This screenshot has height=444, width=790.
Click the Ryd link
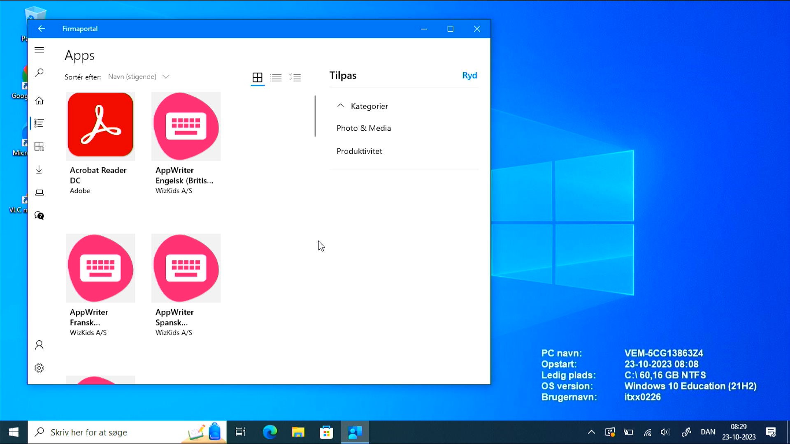469,76
